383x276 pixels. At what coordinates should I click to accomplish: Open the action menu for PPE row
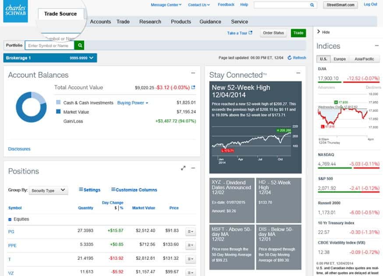[x=191, y=245]
